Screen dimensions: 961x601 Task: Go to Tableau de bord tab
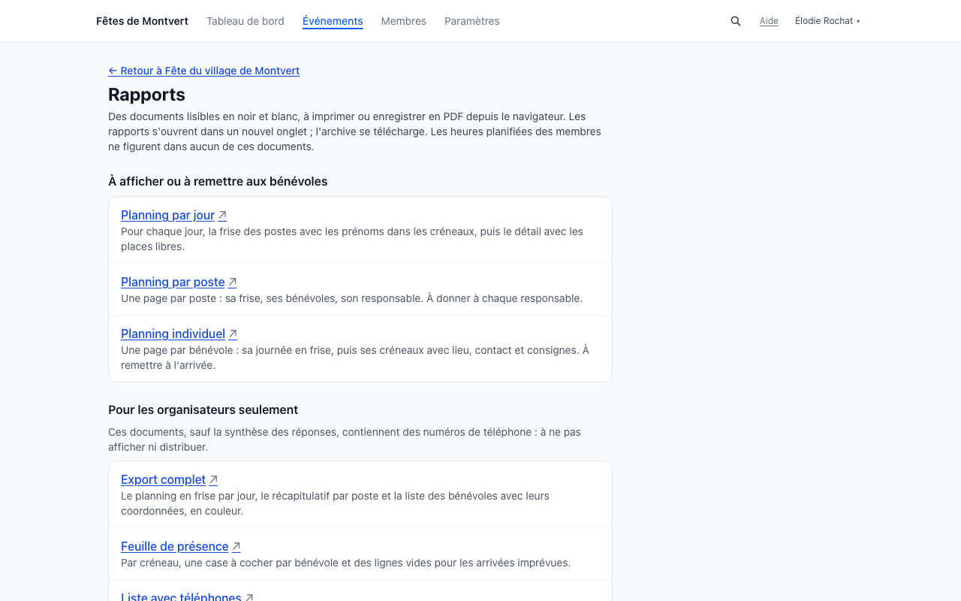246,21
